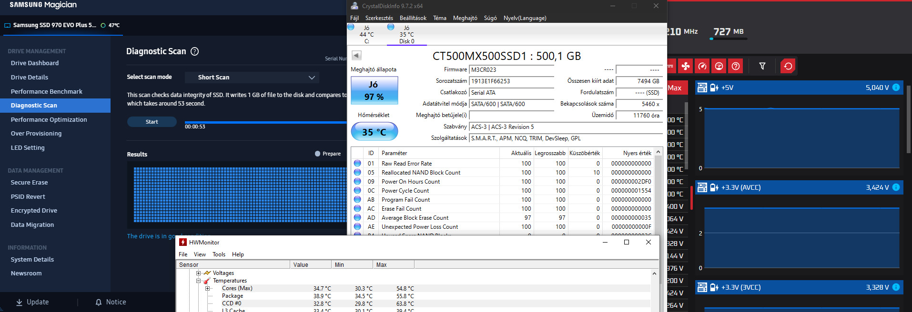The height and width of the screenshot is (312, 912).
Task: Click the red circular-arrow reset icon
Action: pos(788,66)
